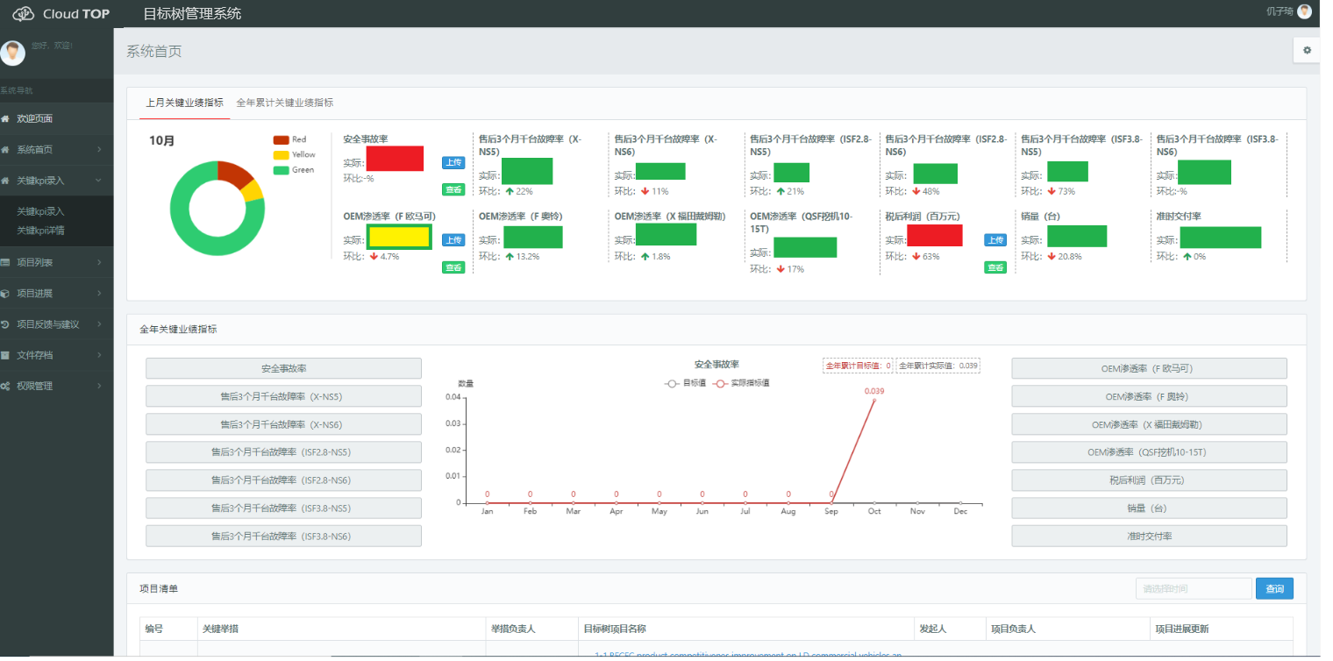Click the red down arrow showing 20.8%
The height and width of the screenshot is (661, 1333).
point(1051,256)
